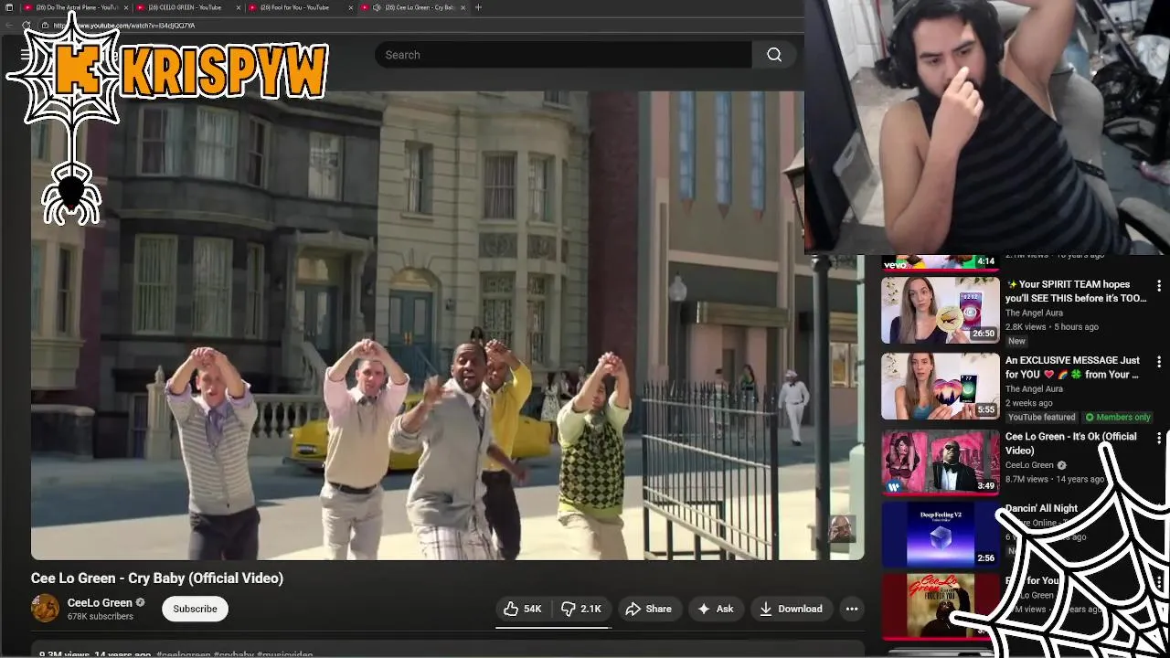Image resolution: width=1170 pixels, height=658 pixels.
Task: Open Dancin' All Night video title
Action: [1041, 508]
